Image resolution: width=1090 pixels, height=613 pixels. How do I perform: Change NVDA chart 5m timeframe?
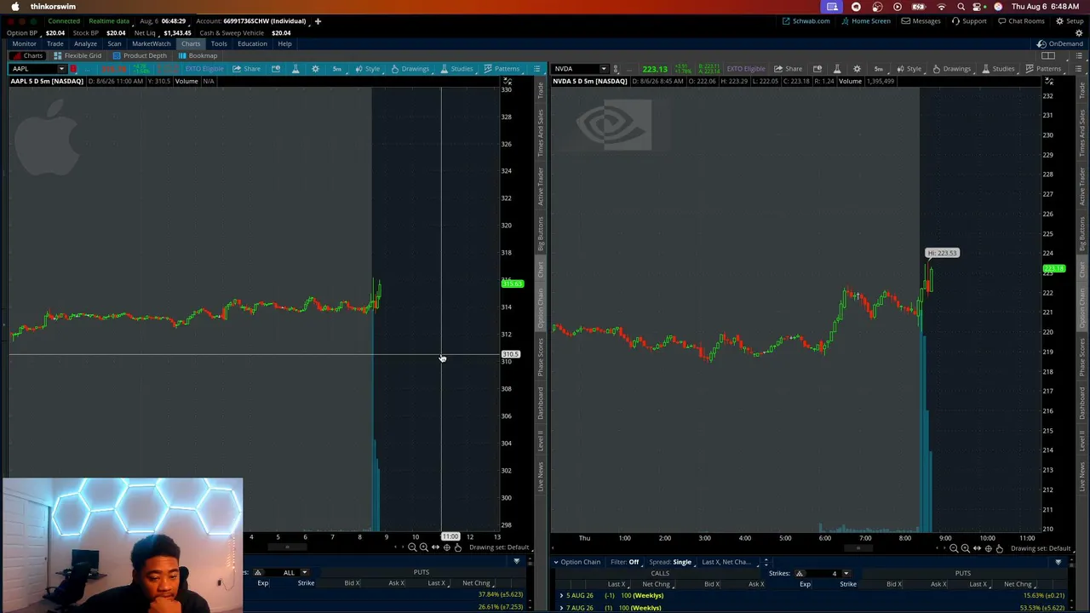[879, 68]
